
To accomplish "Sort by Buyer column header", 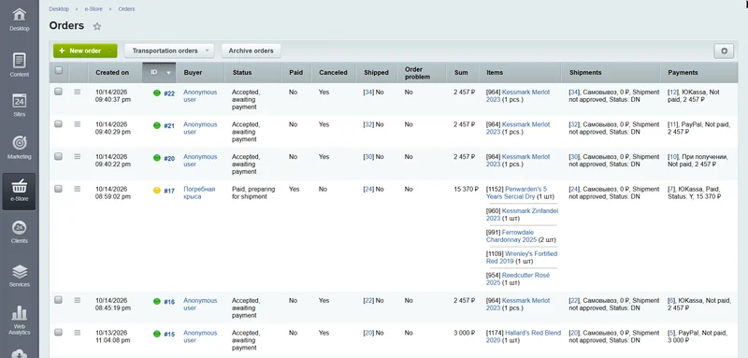I will coord(193,73).
